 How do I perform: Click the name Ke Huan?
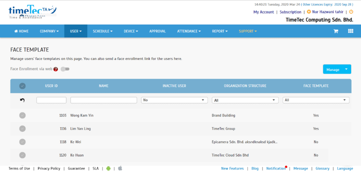[x=77, y=155]
